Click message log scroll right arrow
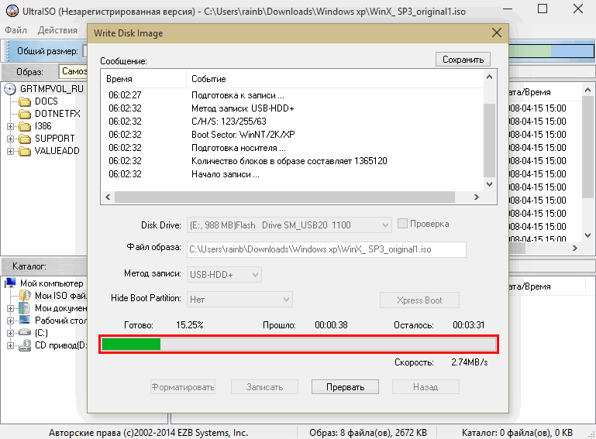 477,197
